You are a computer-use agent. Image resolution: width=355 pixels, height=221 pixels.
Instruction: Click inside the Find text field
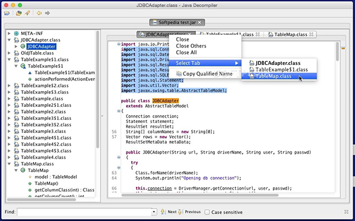pos(84,212)
